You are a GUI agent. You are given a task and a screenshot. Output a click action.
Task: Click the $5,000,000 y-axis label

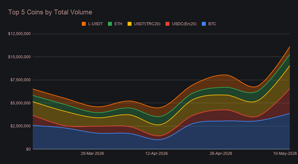tap(21, 103)
